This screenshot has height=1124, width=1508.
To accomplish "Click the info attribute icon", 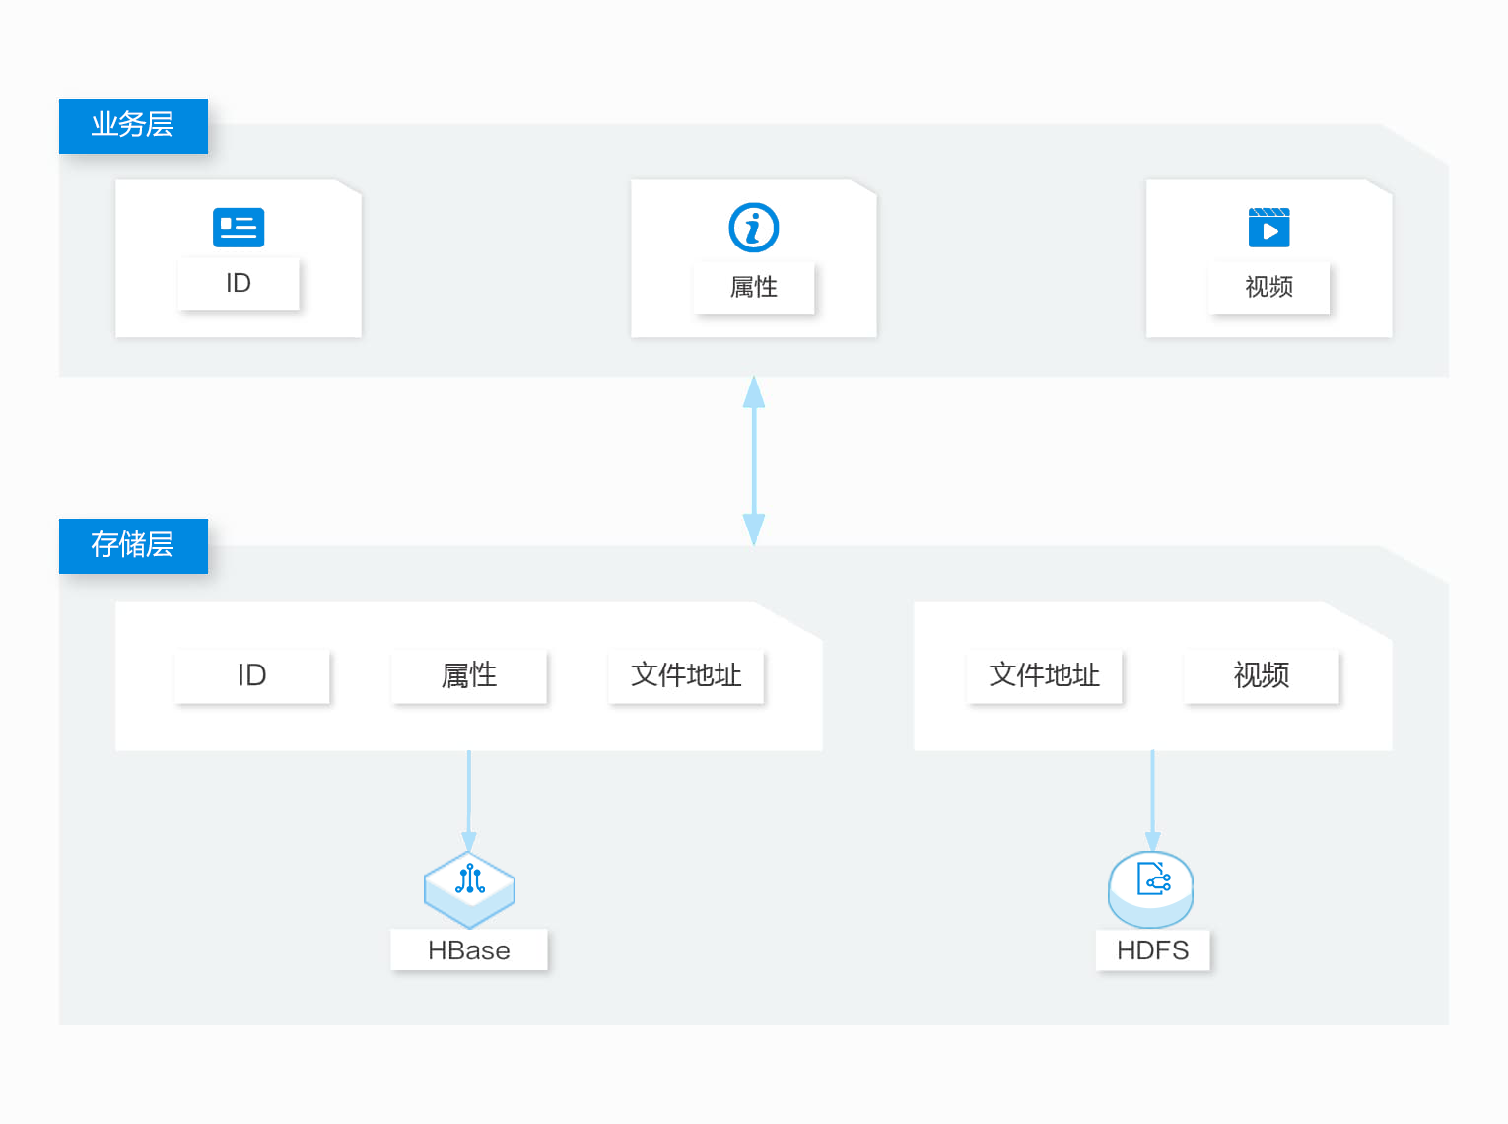I will (x=754, y=228).
